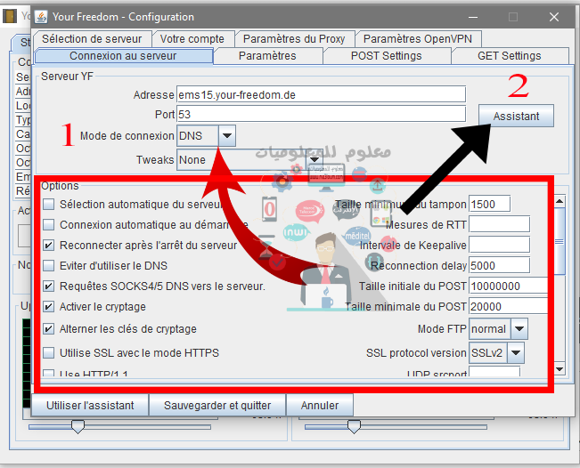The height and width of the screenshot is (468, 580).
Task: Select the Connexion au serveur tab
Action: 123,56
